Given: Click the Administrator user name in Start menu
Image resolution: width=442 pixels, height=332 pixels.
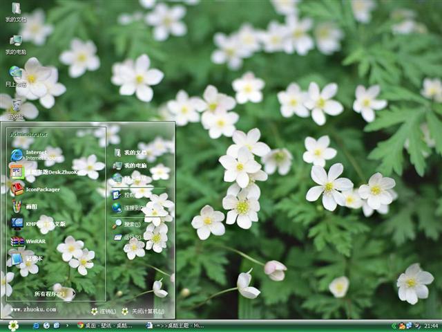Looking at the screenshot, I should [28, 134].
